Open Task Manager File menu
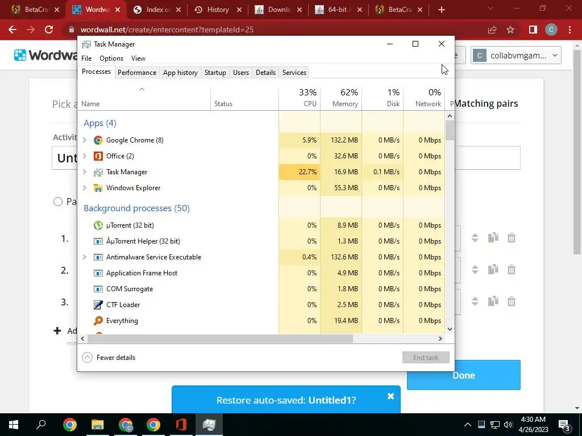 (86, 58)
